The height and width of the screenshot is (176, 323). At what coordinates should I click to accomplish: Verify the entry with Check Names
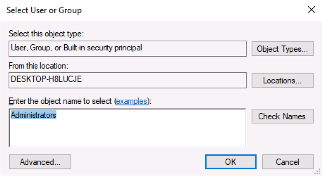coord(282,116)
